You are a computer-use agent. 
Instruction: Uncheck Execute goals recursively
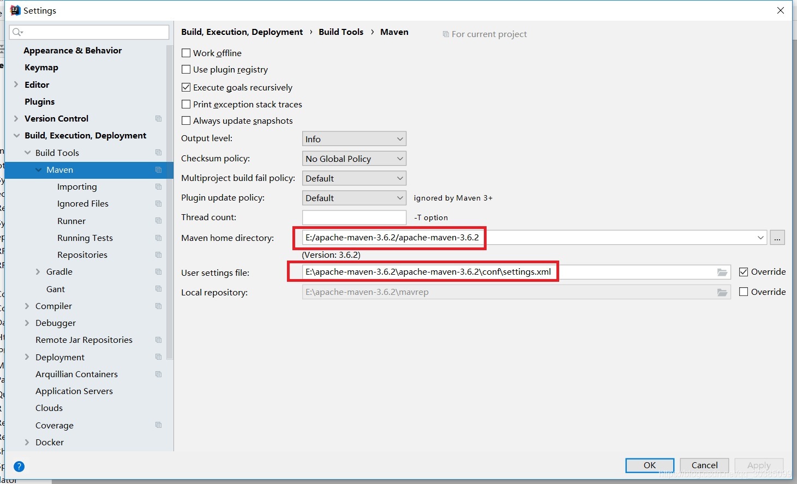point(186,87)
